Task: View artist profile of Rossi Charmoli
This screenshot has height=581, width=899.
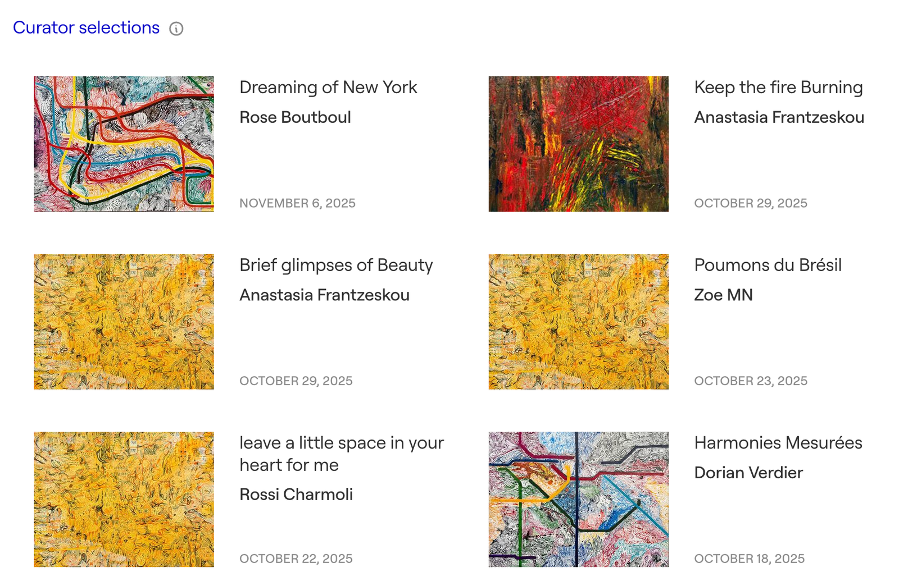Action: [296, 495]
